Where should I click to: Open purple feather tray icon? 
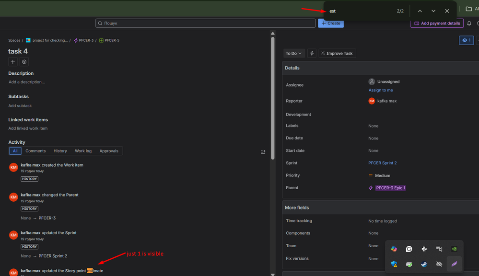click(454, 264)
